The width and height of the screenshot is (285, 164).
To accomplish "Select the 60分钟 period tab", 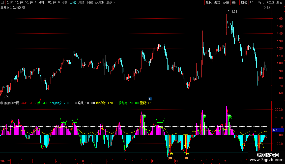I will click(x=63, y=2).
